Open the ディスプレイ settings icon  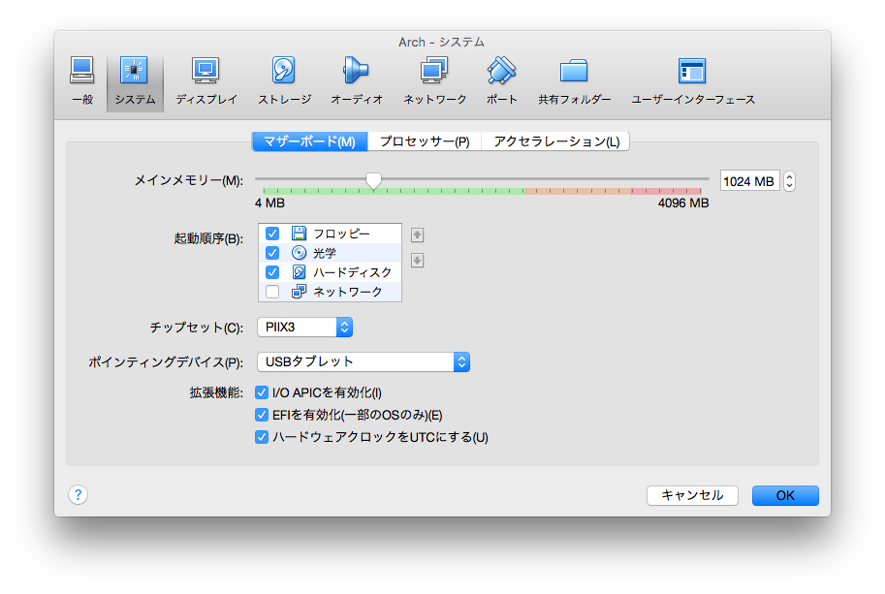205,78
